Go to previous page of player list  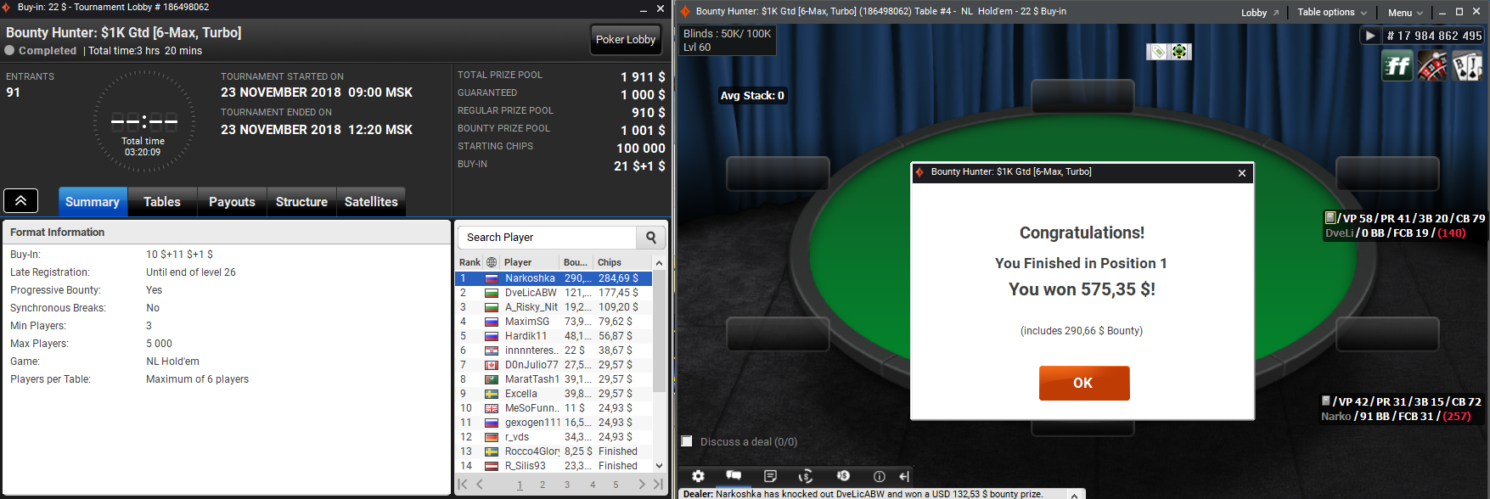[480, 485]
